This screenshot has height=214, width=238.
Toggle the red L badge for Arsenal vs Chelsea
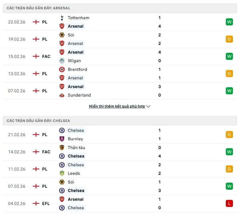[x=229, y=203]
